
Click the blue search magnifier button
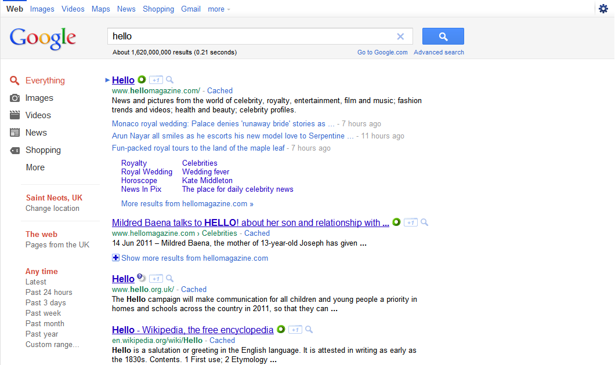click(443, 36)
